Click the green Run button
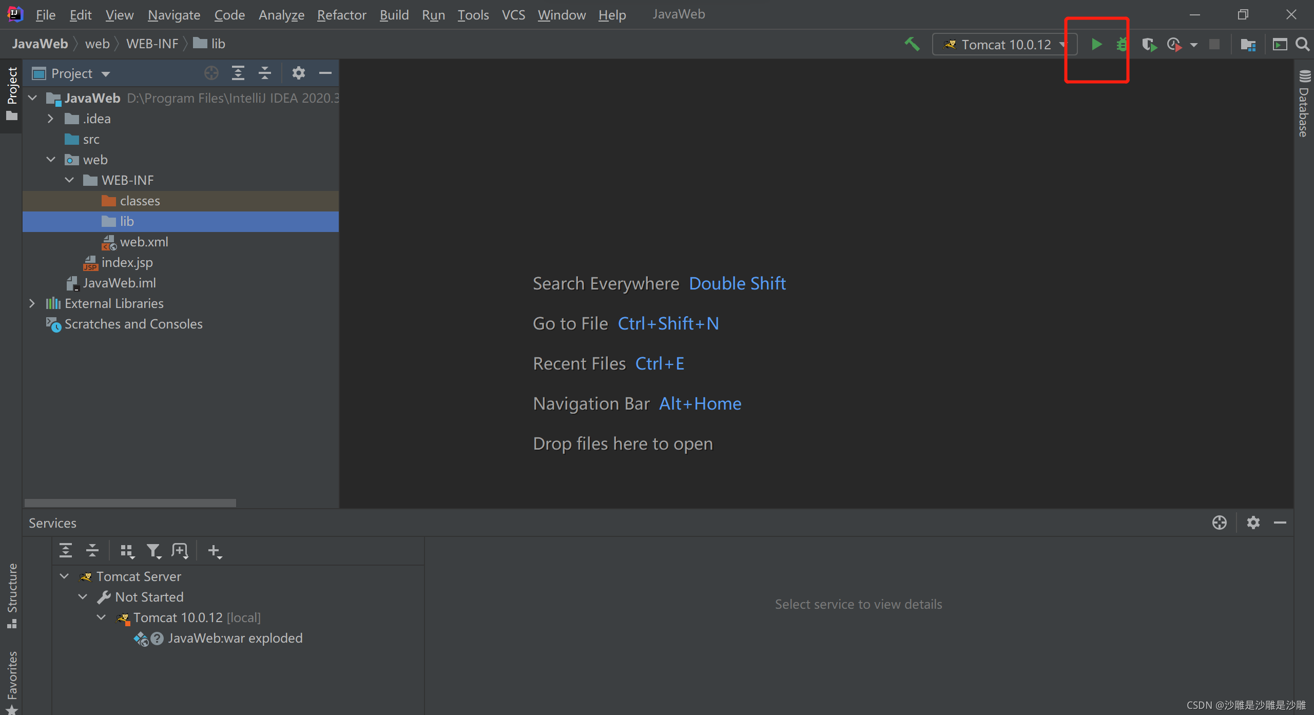Viewport: 1314px width, 715px height. (1096, 45)
